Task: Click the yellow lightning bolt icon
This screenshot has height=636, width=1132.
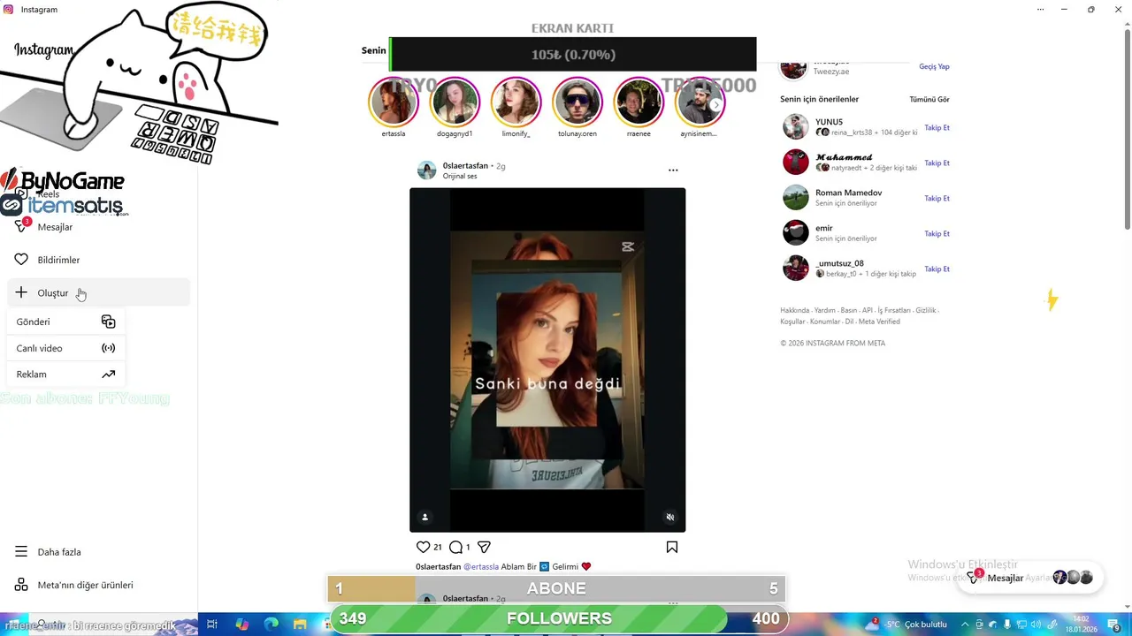Action: point(1052,300)
